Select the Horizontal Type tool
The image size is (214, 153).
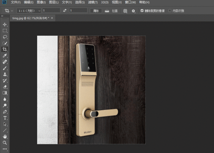point(5,118)
